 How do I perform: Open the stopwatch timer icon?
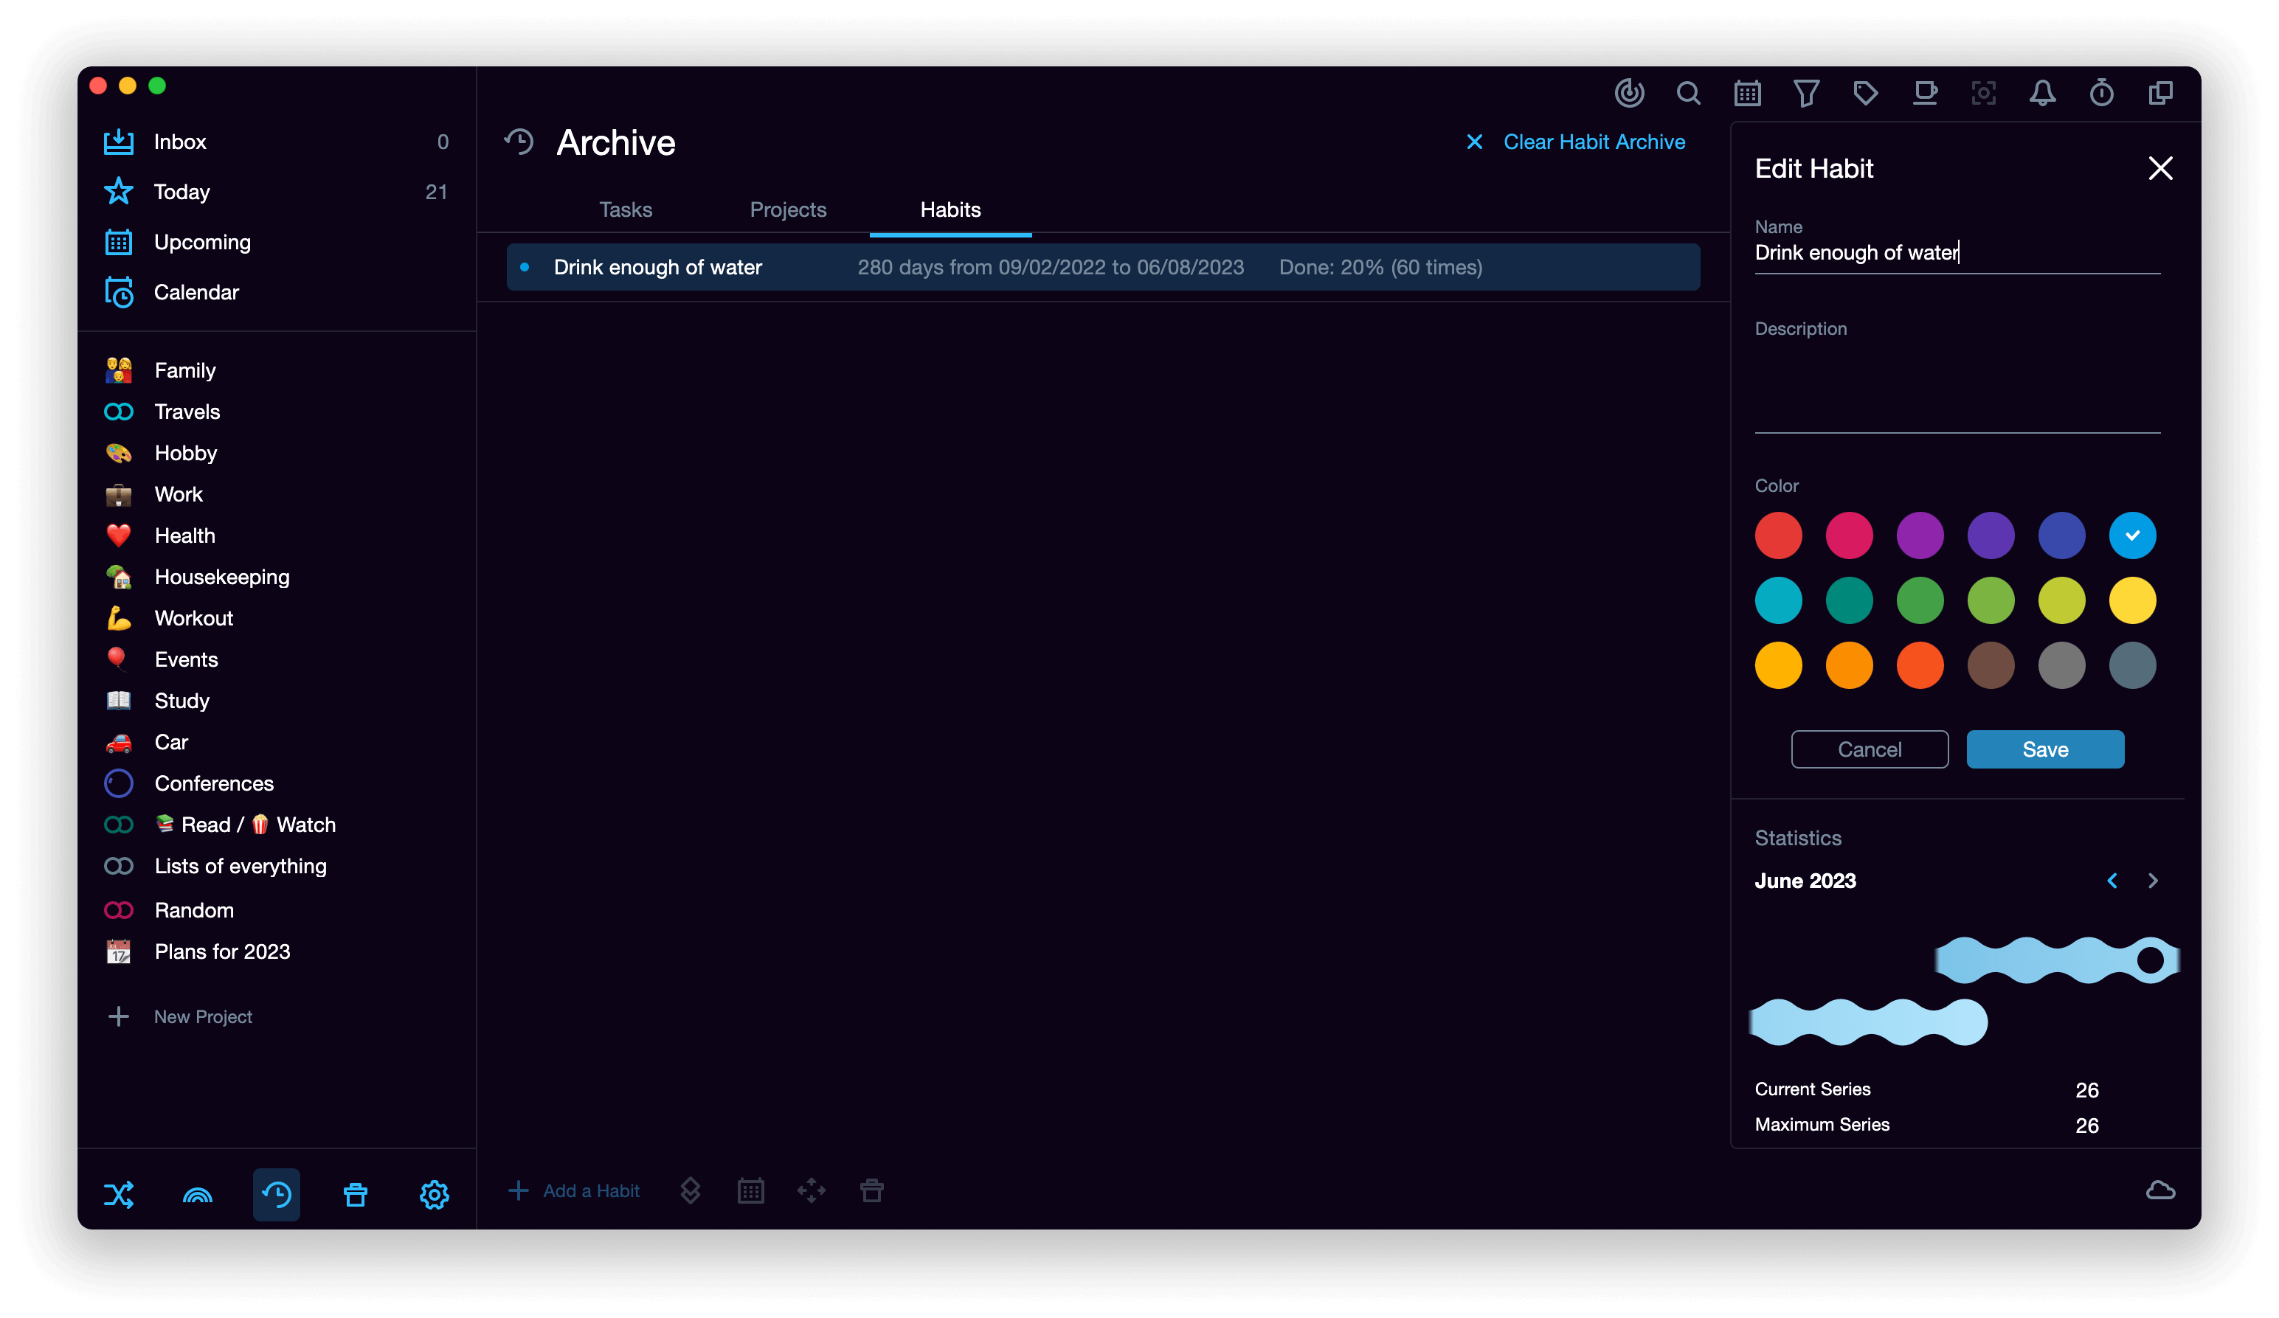click(2102, 93)
